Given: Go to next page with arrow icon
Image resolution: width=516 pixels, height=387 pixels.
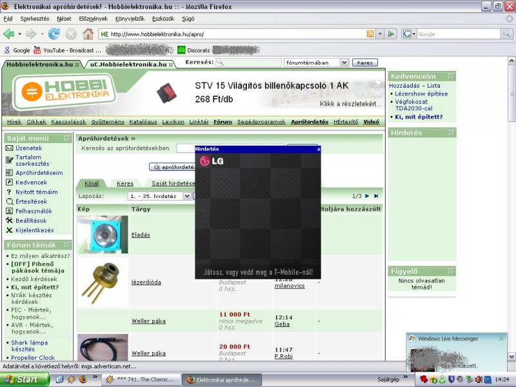Looking at the screenshot, I should [x=367, y=196].
